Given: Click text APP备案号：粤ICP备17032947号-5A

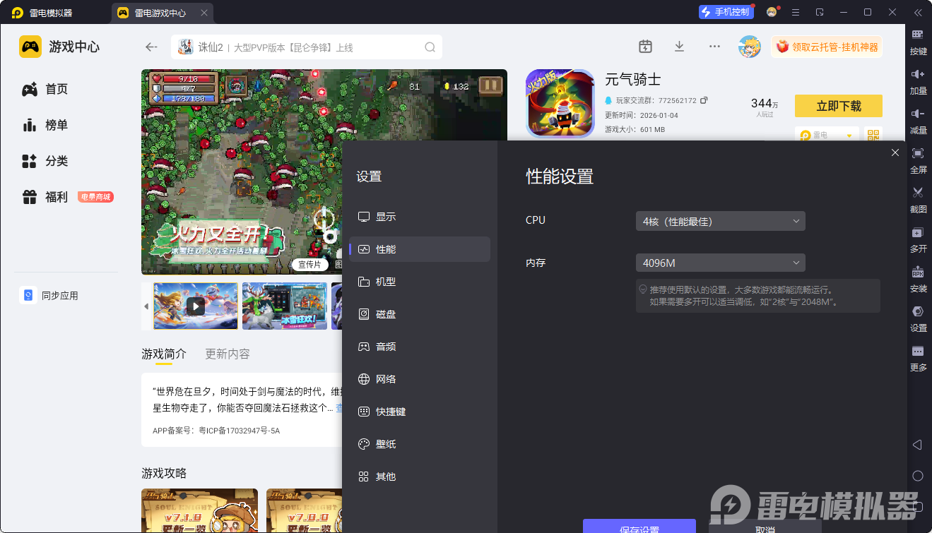Looking at the screenshot, I should pos(216,431).
